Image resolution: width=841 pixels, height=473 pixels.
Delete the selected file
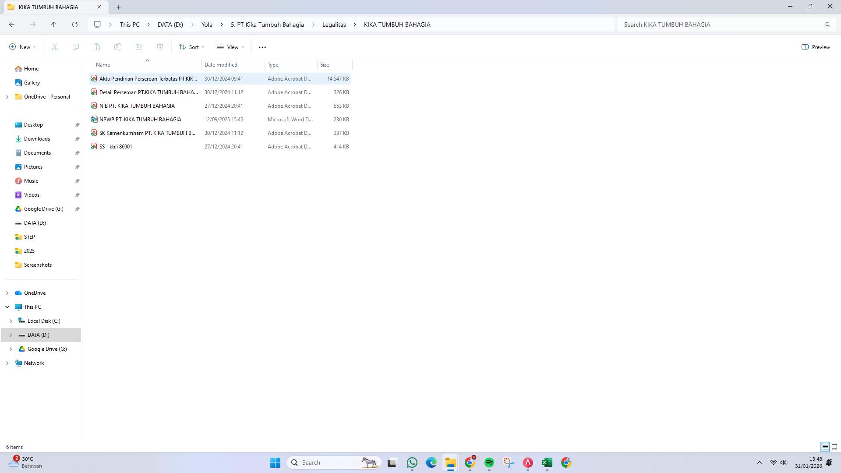click(160, 47)
